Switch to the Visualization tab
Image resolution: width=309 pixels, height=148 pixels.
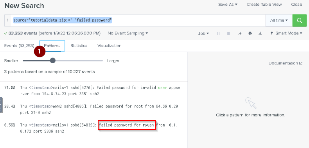pyautogui.click(x=110, y=46)
